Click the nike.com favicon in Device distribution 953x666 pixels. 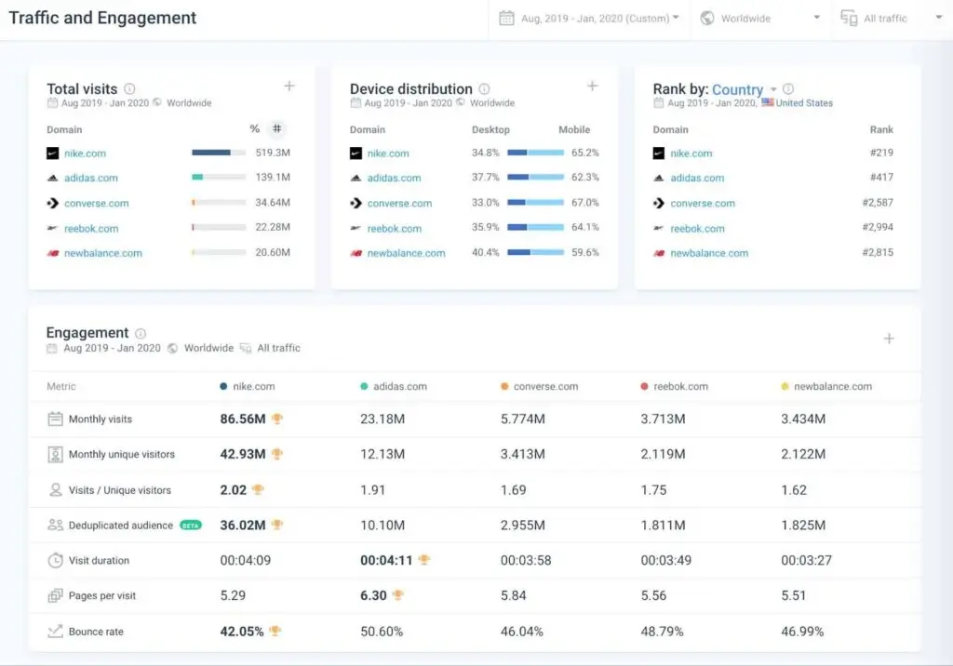(355, 153)
